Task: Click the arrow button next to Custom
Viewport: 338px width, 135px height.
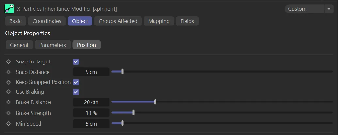Action: coord(329,9)
